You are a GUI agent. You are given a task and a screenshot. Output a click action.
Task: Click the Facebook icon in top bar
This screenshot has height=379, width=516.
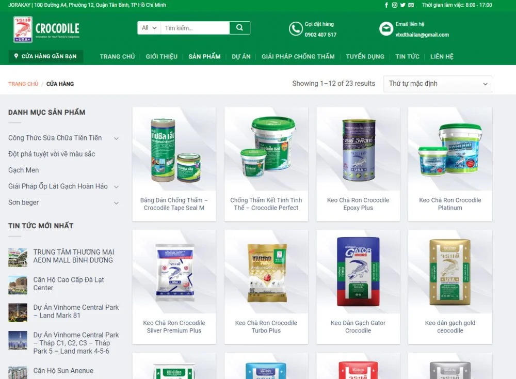click(x=386, y=5)
